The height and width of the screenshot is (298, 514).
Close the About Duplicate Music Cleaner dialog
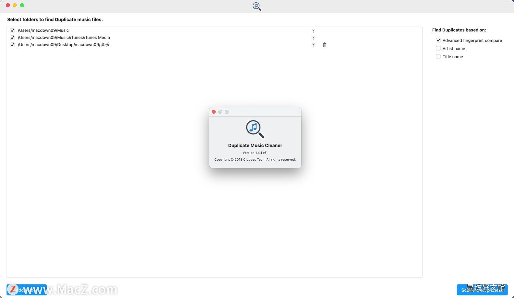(214, 112)
